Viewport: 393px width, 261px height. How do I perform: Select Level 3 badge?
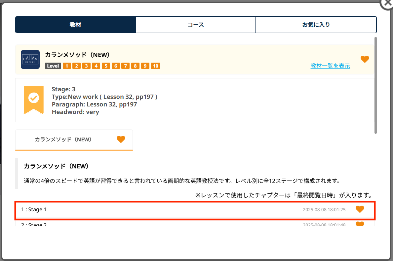(86, 66)
